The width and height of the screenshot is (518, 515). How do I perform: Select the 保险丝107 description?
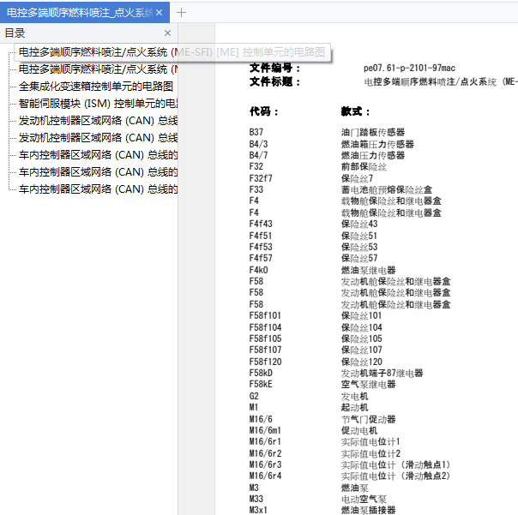(x=361, y=350)
